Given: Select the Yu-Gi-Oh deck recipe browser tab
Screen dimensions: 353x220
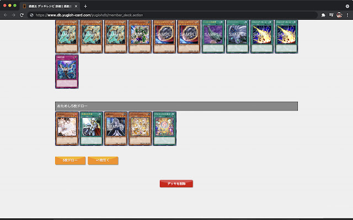Looking at the screenshot, I should (50, 6).
